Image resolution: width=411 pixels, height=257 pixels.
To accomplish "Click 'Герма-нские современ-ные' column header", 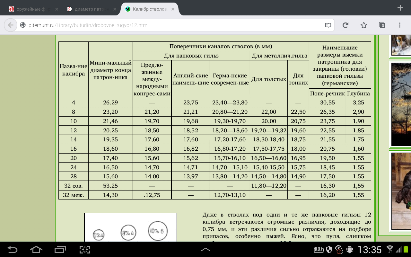I will 230,79.
